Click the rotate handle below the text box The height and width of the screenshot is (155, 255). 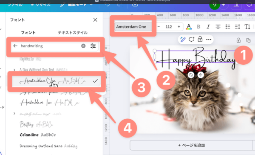click(191, 75)
